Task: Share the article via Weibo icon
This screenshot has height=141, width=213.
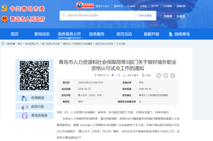Action: [x=166, y=76]
